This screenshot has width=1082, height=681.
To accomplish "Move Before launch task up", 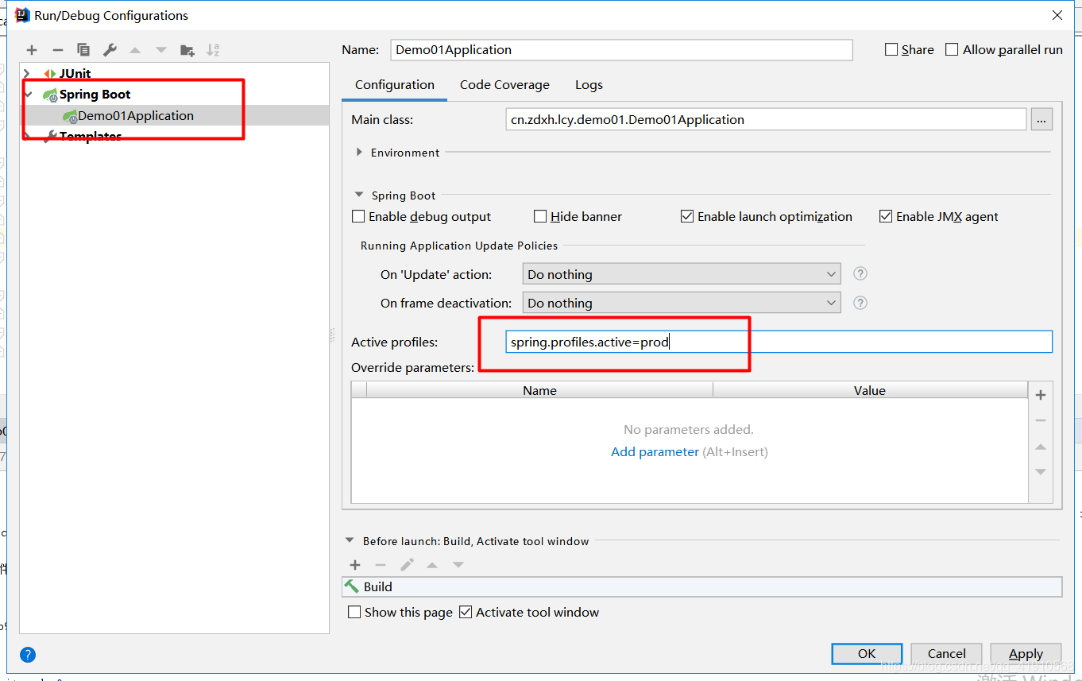I will pyautogui.click(x=432, y=565).
